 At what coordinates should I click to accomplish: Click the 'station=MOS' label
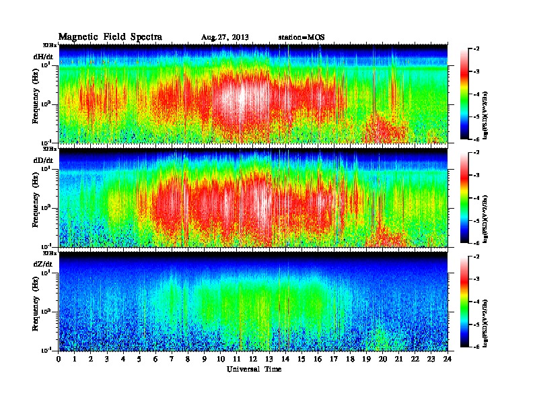pos(301,38)
